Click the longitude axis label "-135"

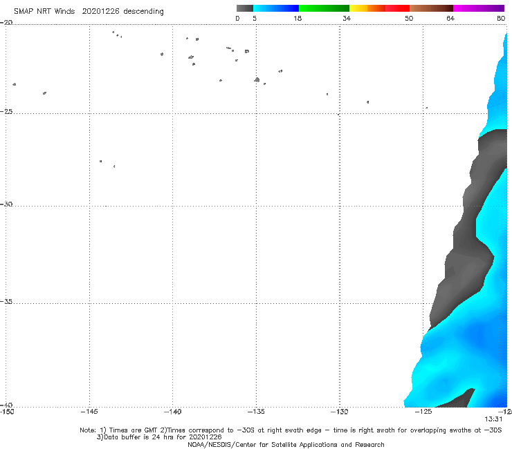click(256, 412)
